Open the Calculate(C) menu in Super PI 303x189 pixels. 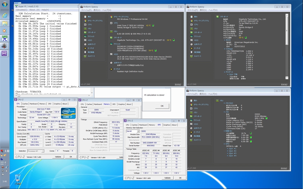click(22, 10)
